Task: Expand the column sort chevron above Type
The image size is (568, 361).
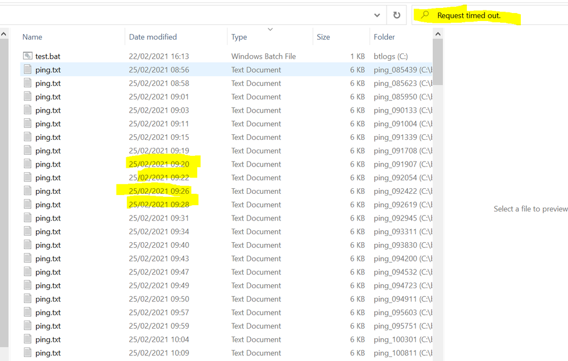Action: pyautogui.click(x=270, y=29)
